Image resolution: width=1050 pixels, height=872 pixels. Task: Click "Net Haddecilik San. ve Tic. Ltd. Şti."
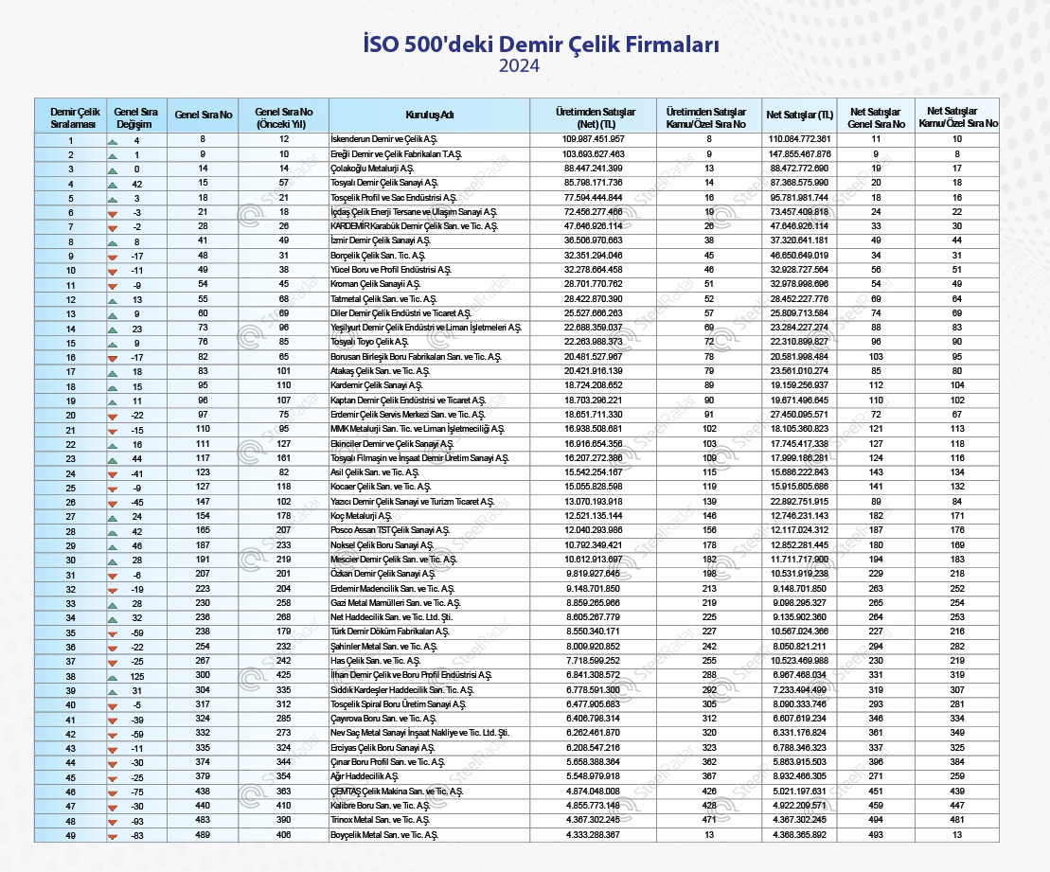391,617
